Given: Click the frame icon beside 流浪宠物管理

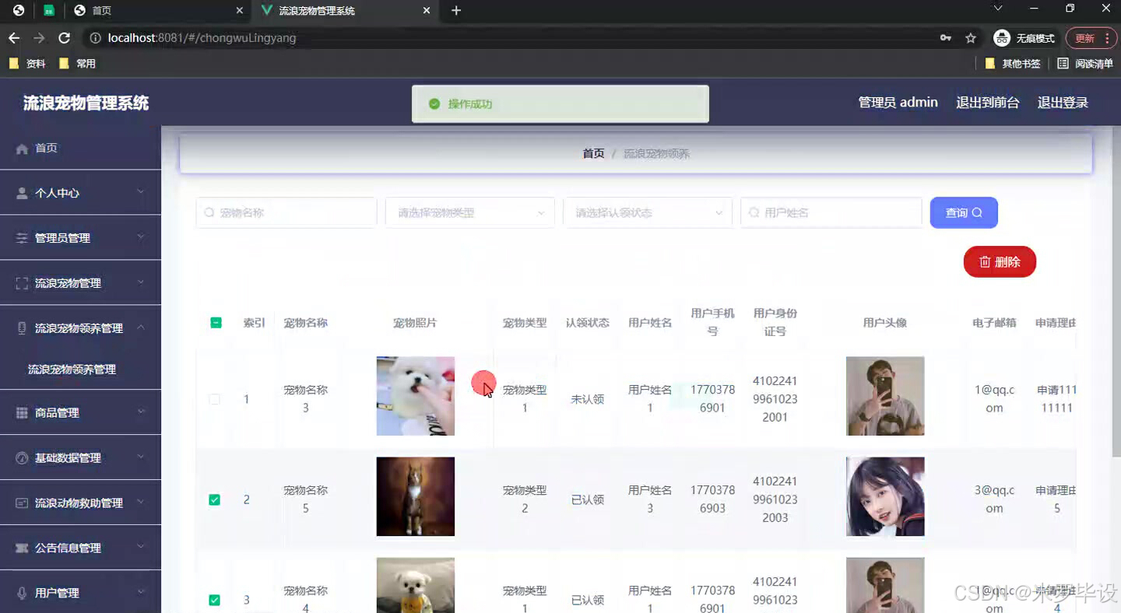Looking at the screenshot, I should tap(22, 283).
